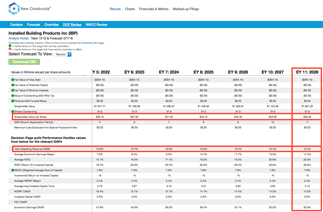Click the 14.4% Economic Earnings Margin cell
The height and width of the screenshot is (212, 323).
pyautogui.click(x=307, y=154)
